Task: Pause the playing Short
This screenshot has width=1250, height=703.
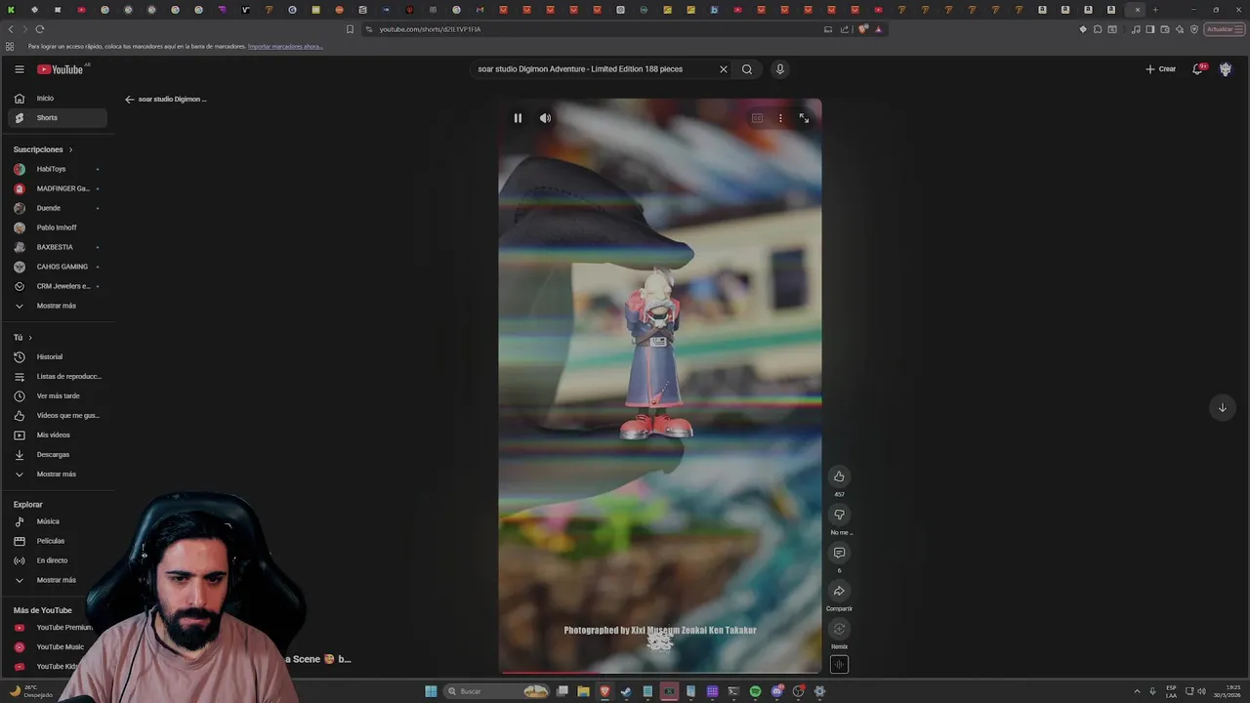Action: pos(518,118)
